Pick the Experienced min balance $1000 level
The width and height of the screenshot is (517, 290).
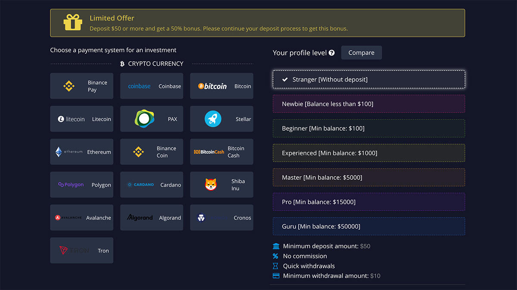[x=369, y=153]
